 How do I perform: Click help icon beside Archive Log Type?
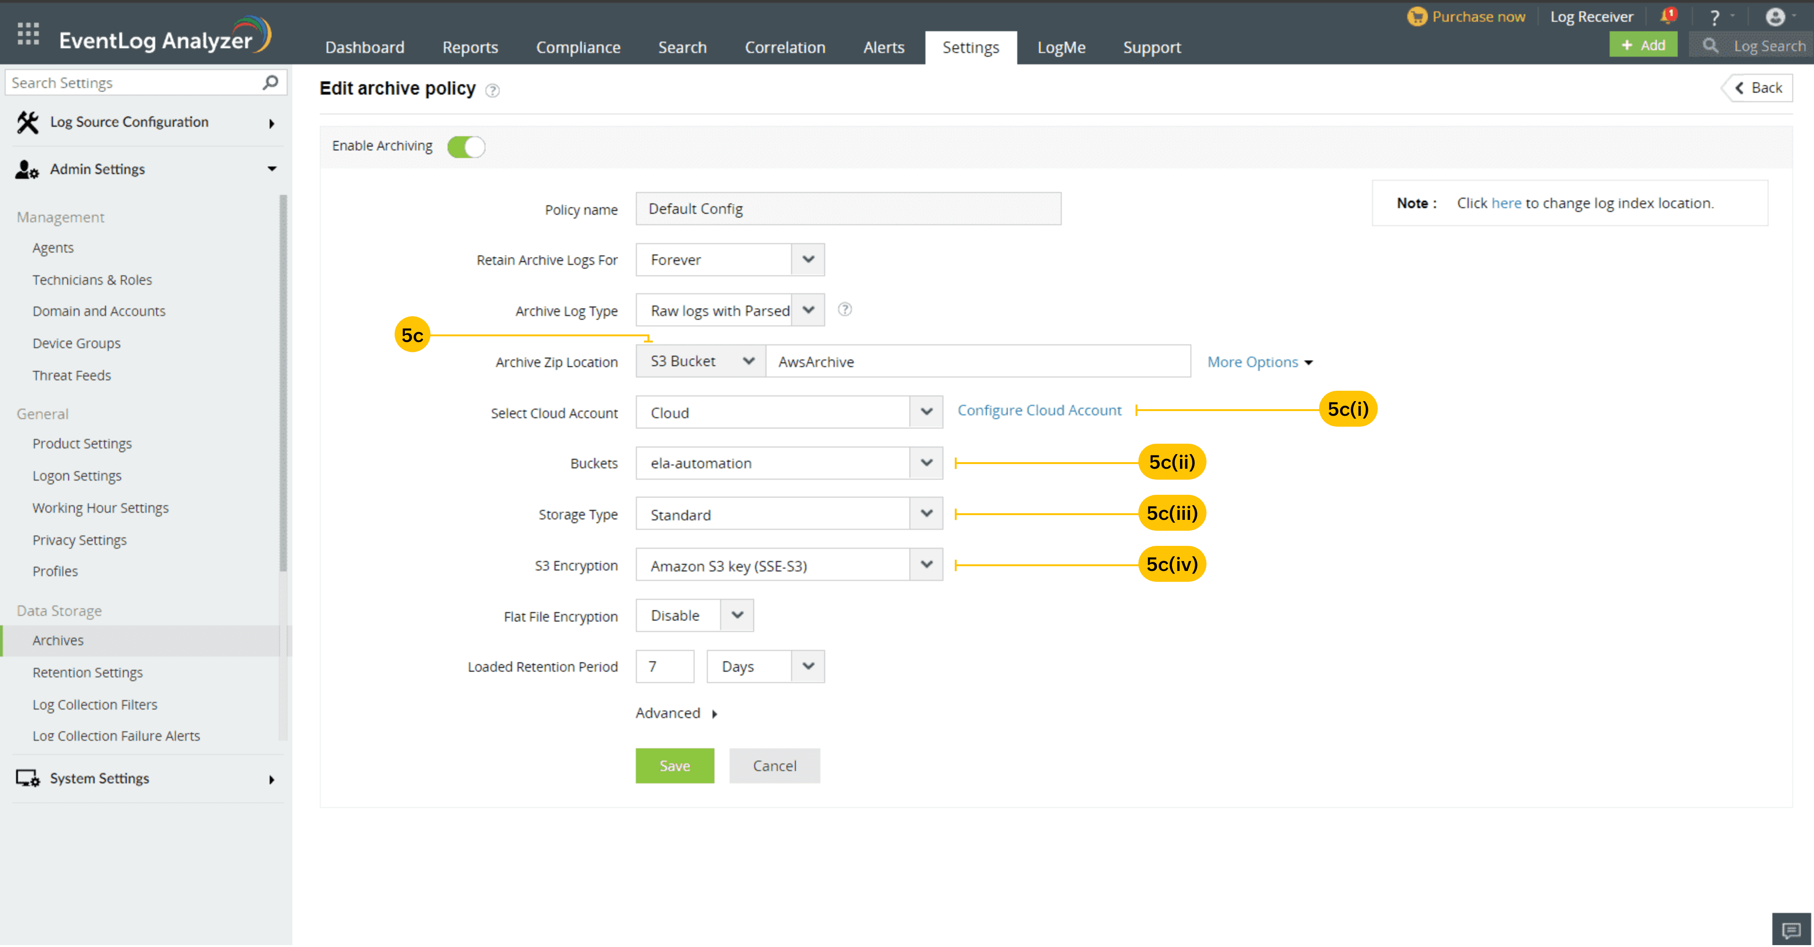tap(845, 310)
